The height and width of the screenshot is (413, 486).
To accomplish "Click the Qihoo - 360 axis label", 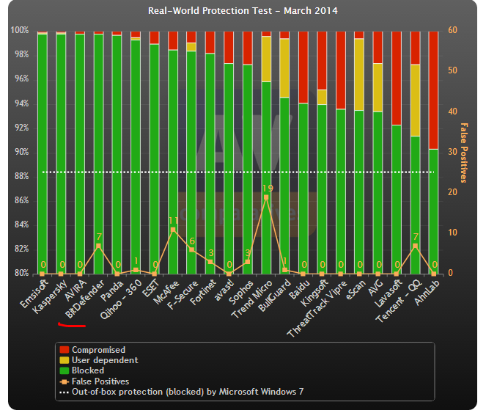I will 120,300.
